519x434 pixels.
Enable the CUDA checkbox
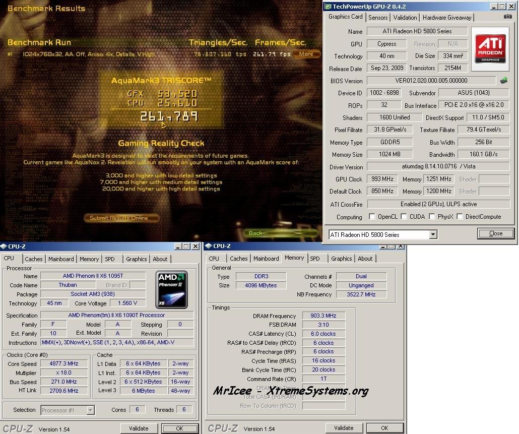[404, 217]
